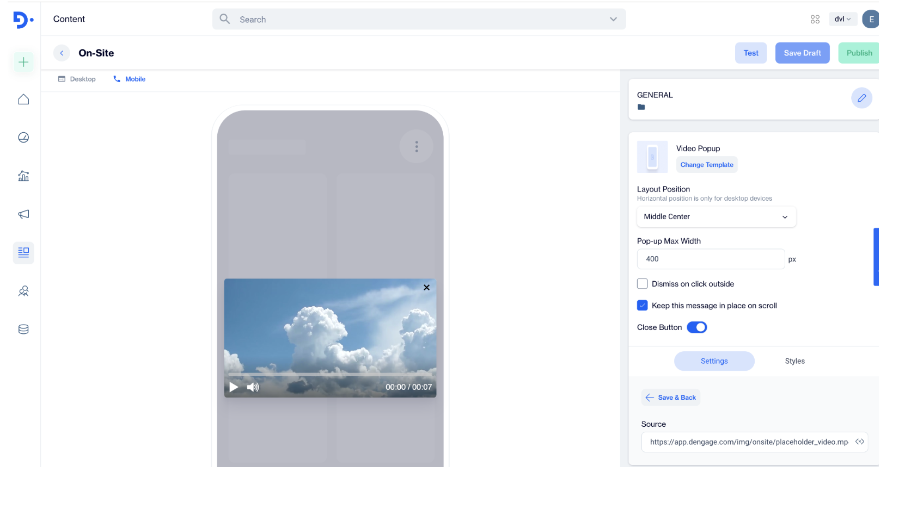Open the audience people icon in sidebar
Screen dimensions: 905x509
click(23, 291)
